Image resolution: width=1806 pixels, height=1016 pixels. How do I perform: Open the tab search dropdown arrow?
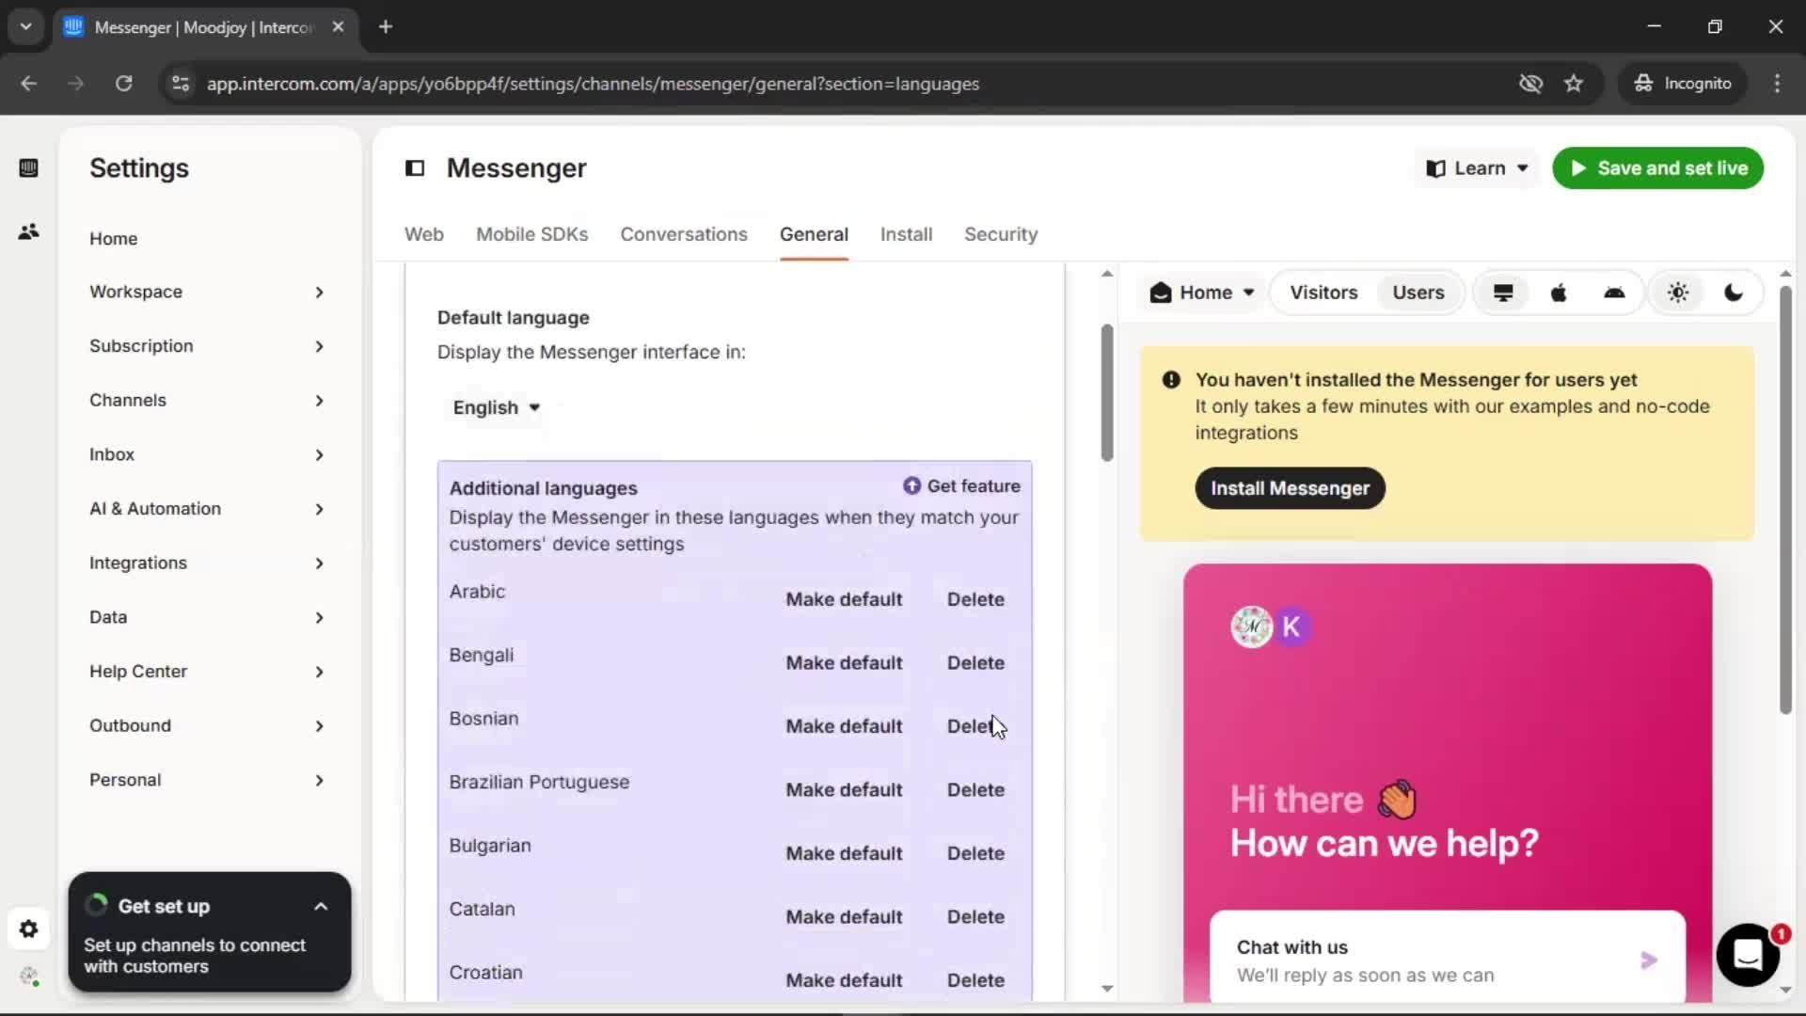click(x=25, y=27)
